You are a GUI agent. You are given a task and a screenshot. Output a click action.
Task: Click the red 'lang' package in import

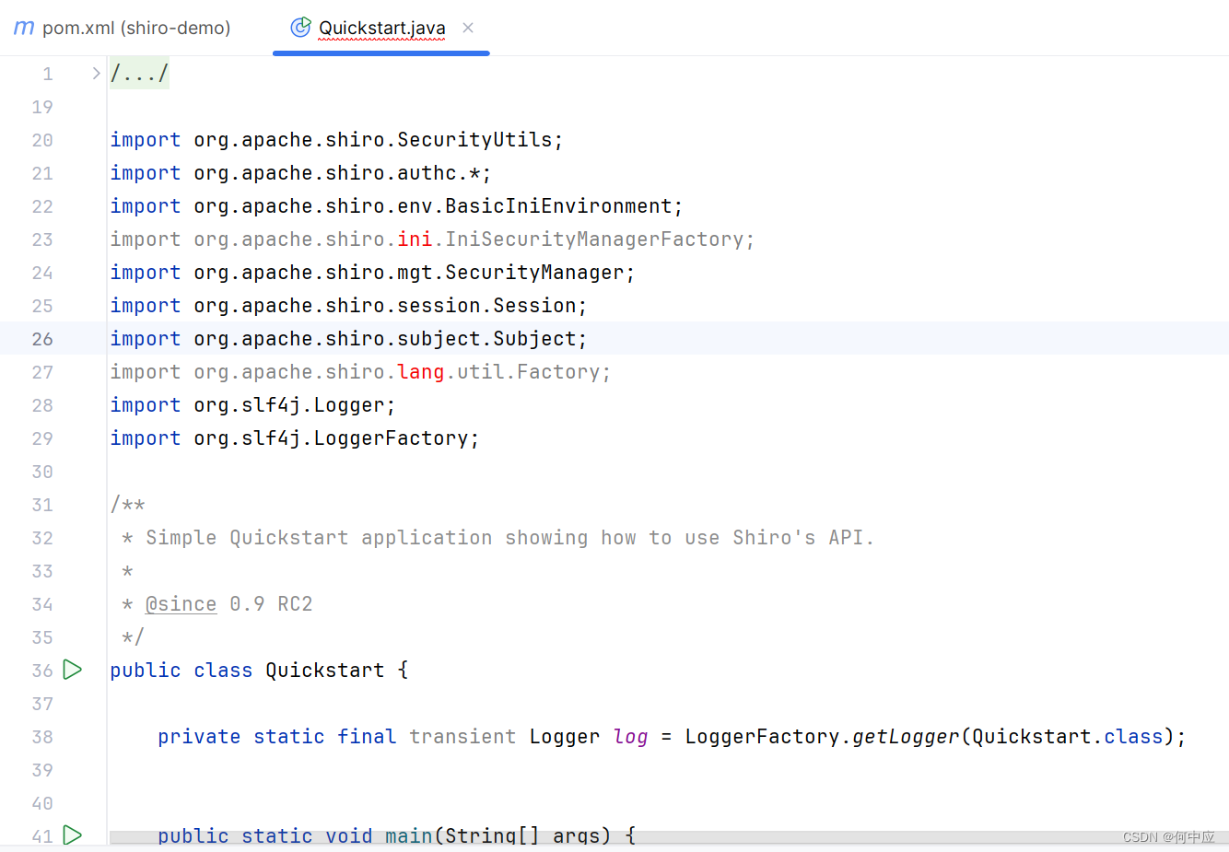(421, 372)
